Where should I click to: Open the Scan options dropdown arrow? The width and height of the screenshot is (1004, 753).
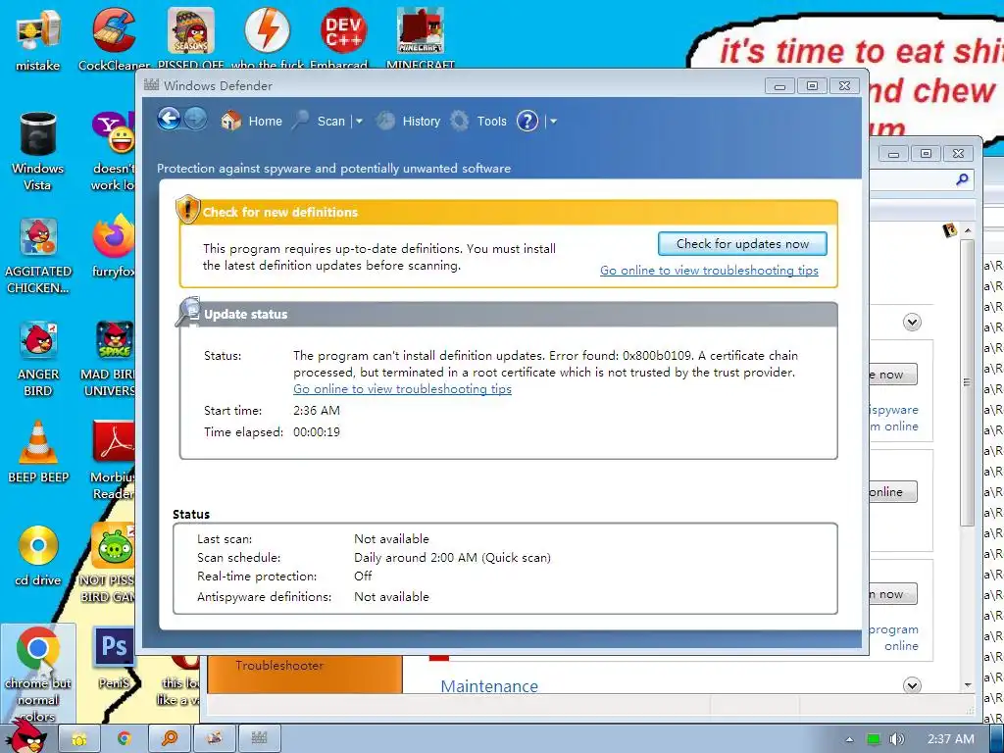click(359, 121)
